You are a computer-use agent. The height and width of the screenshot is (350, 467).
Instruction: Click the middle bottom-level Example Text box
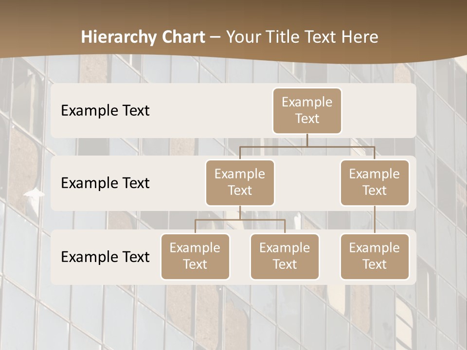(285, 256)
